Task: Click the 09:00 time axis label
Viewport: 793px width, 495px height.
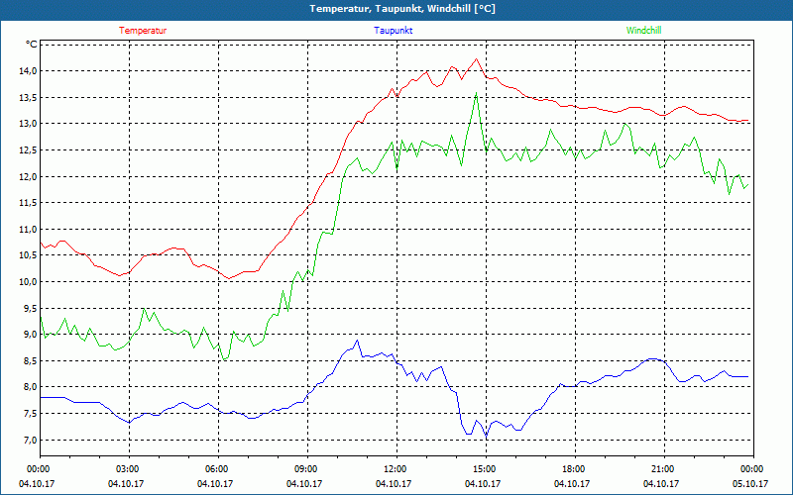Action: tap(306, 469)
